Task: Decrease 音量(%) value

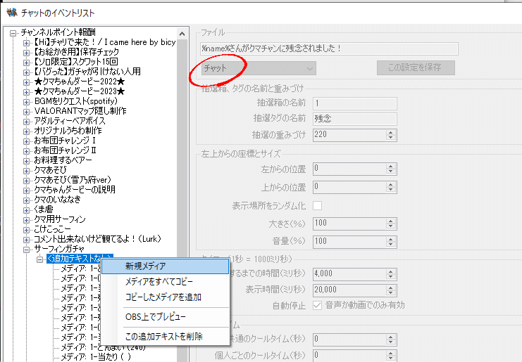Action: point(391,244)
